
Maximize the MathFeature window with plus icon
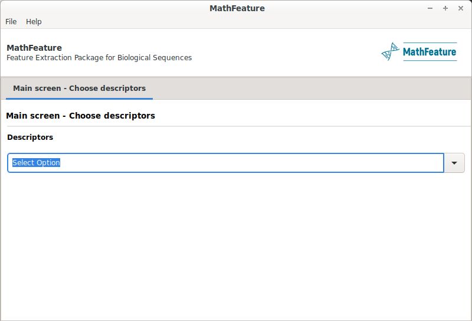pos(445,8)
